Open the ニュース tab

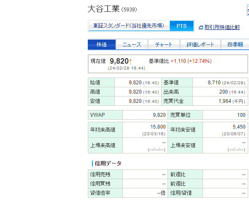(132, 45)
